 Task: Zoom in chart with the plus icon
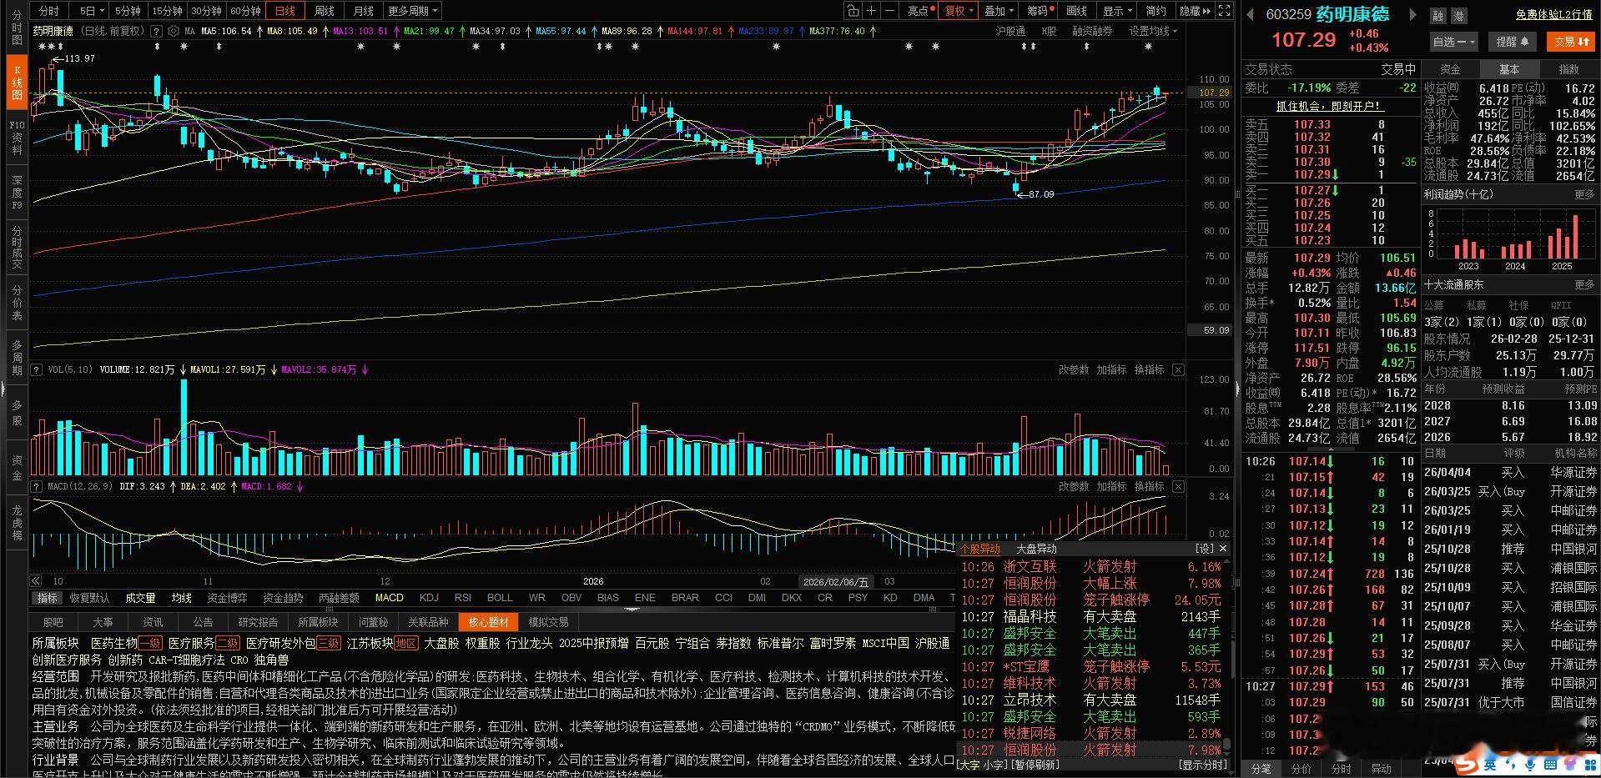[871, 11]
